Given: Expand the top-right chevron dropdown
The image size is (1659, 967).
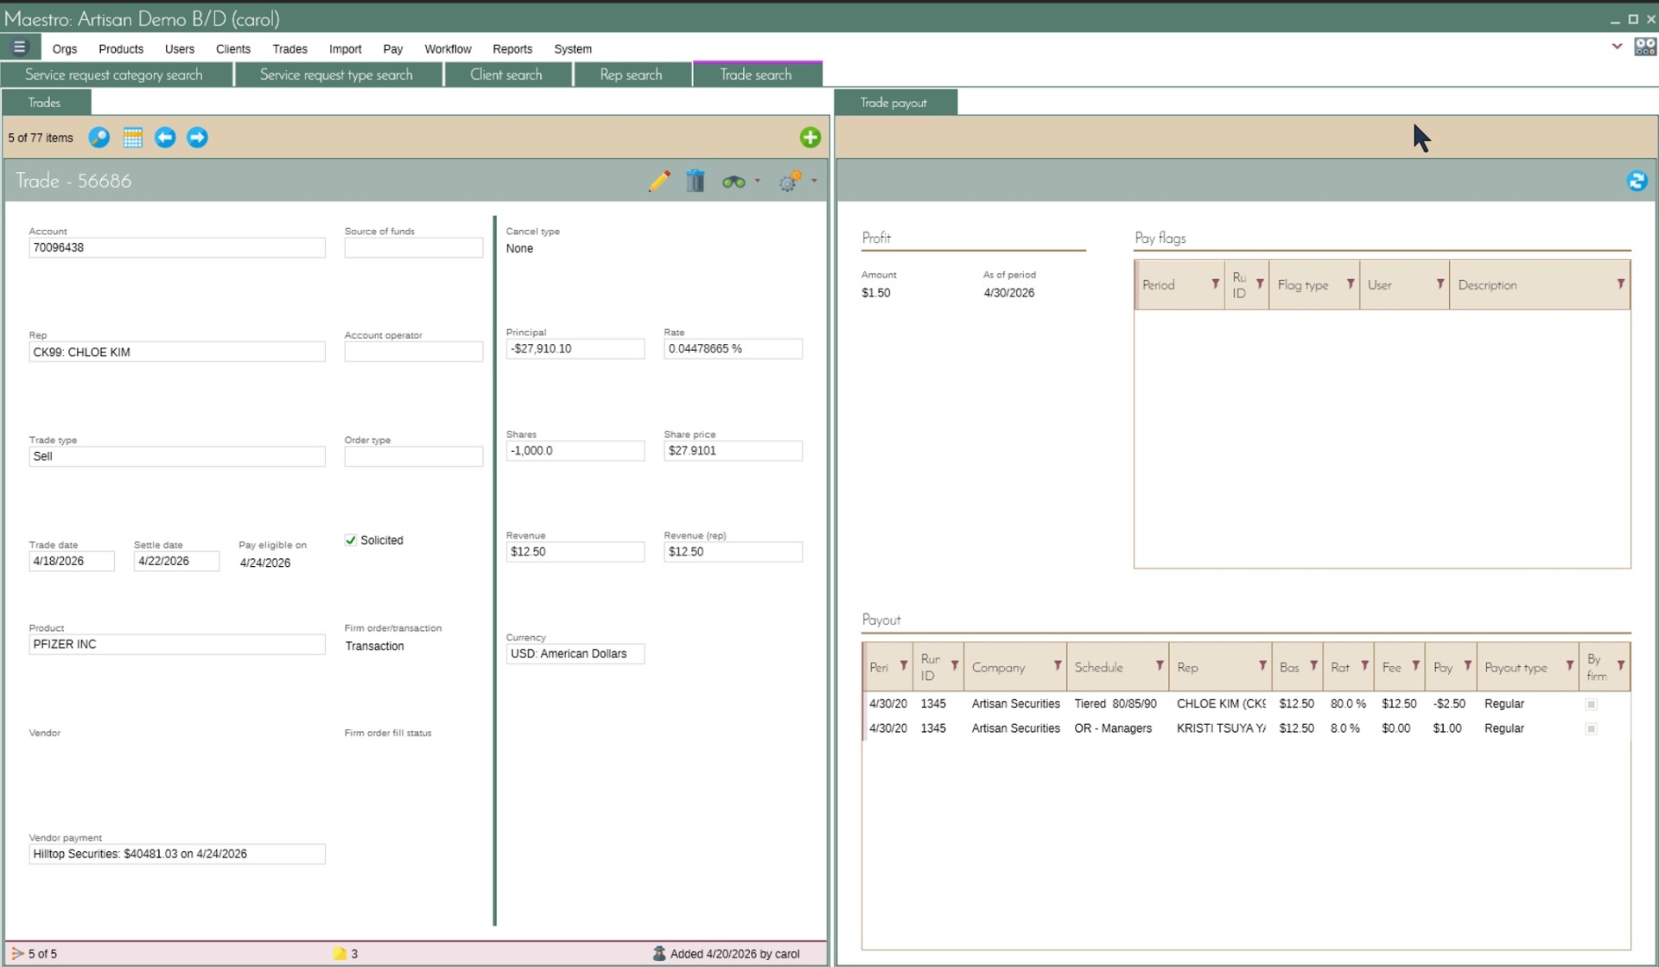Looking at the screenshot, I should (x=1617, y=47).
